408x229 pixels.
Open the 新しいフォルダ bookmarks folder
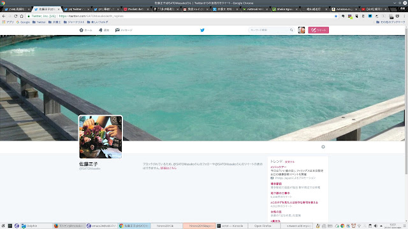(98, 22)
